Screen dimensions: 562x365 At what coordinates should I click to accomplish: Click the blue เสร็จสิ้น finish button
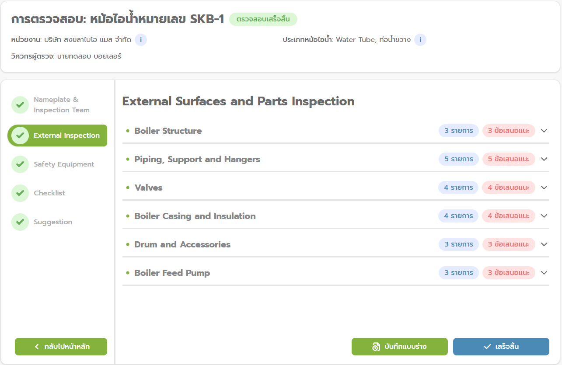click(501, 347)
